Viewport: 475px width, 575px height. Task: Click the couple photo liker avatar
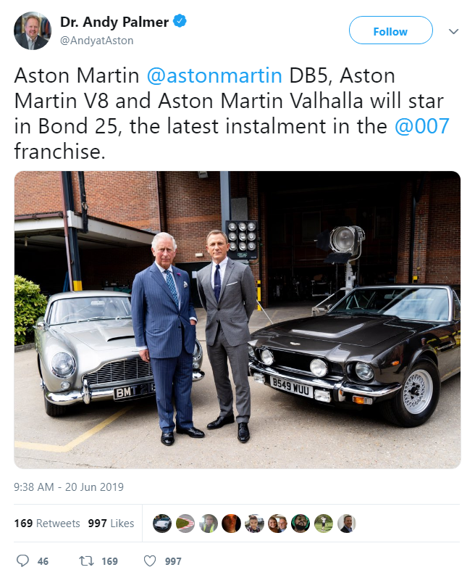[277, 524]
